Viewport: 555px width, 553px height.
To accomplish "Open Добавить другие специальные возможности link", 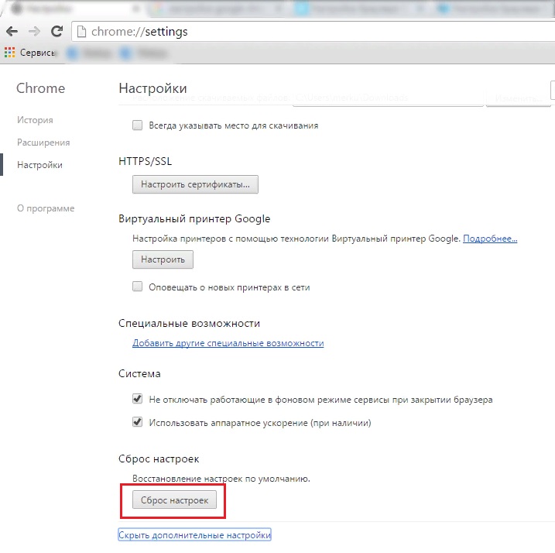I will coord(228,343).
